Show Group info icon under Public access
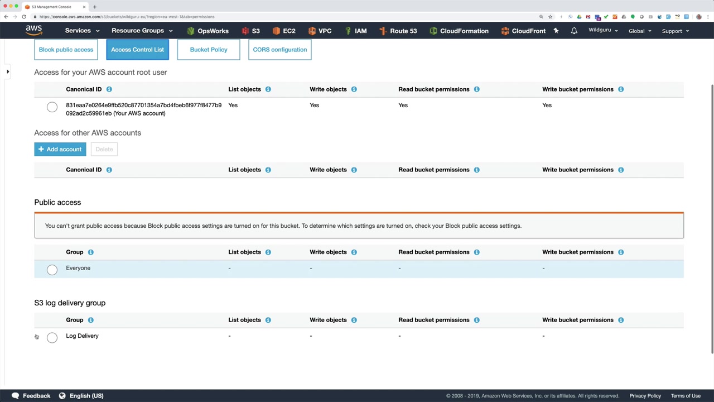This screenshot has width=714, height=402. pyautogui.click(x=90, y=252)
